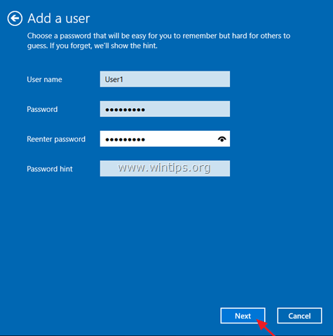Image resolution: width=333 pixels, height=336 pixels.
Task: Click the User name input field
Action: [165, 79]
